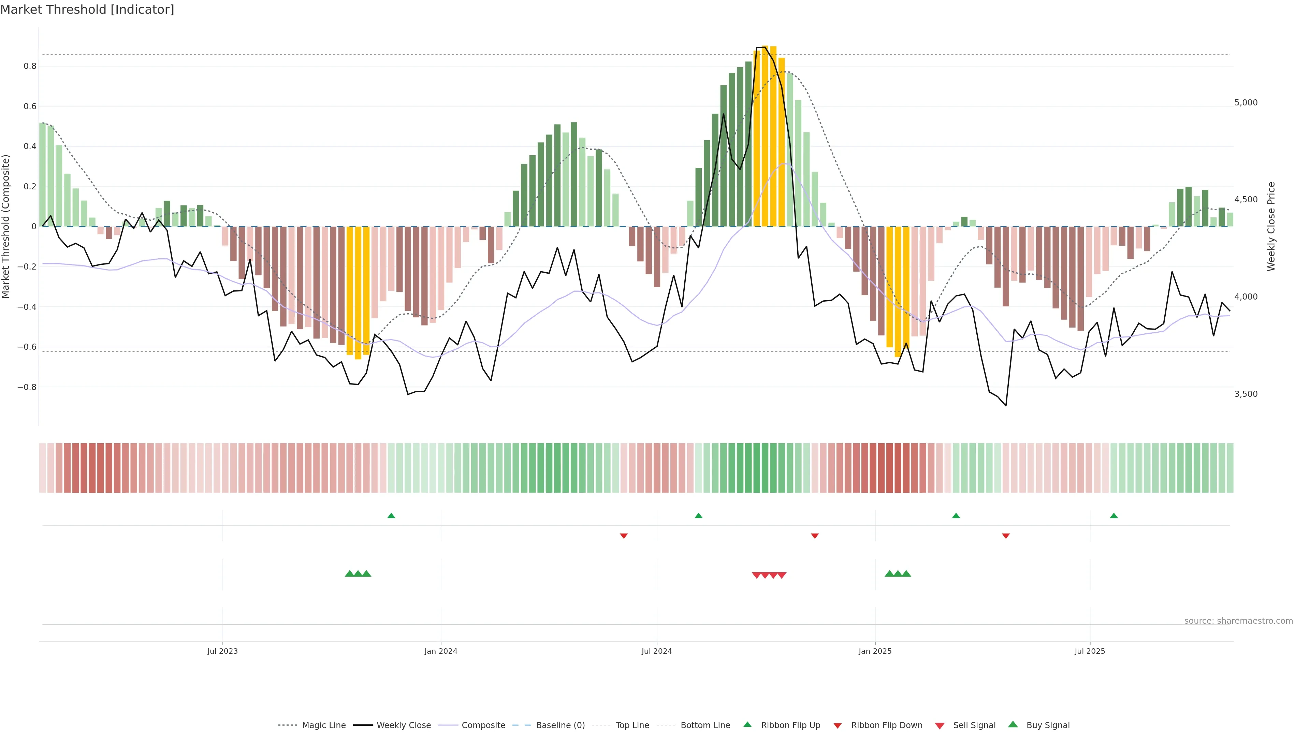Toggle the Weekly Close legend entry
1310x737 pixels.
click(403, 725)
